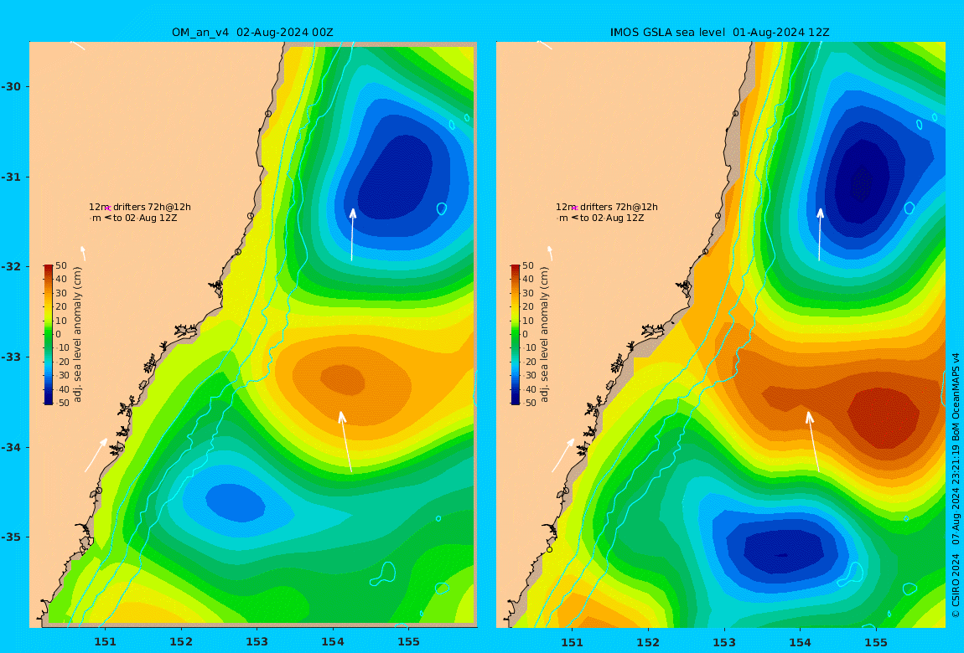Click the right map title 'IMOS GSLA sea level'
This screenshot has width=964, height=653.
[x=669, y=33]
